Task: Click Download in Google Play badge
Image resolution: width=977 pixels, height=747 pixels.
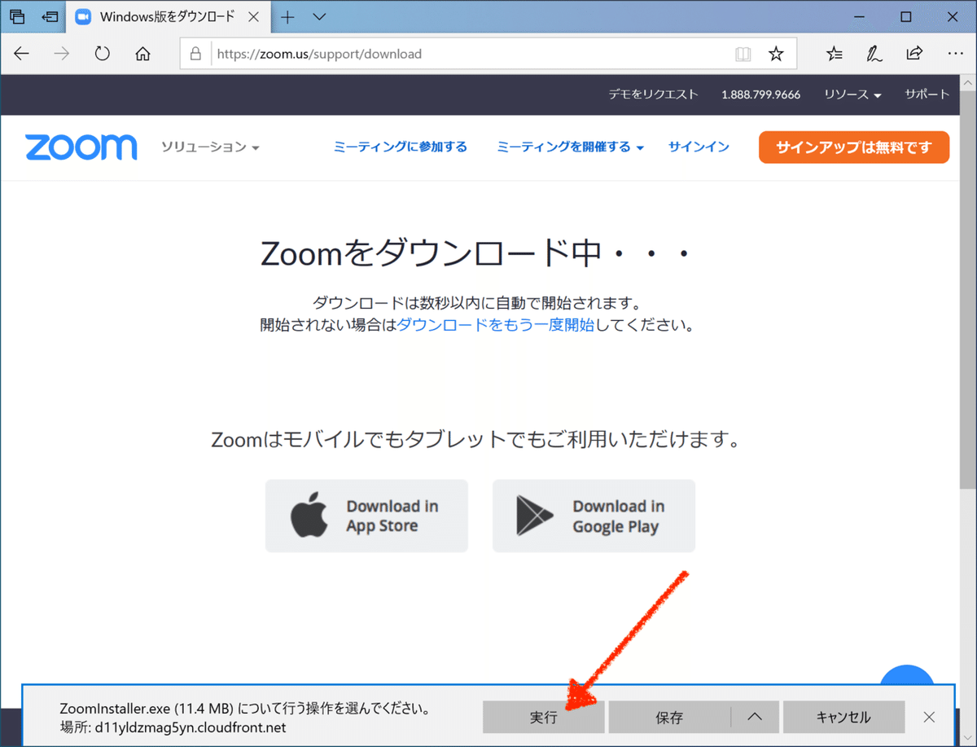Action: tap(594, 516)
